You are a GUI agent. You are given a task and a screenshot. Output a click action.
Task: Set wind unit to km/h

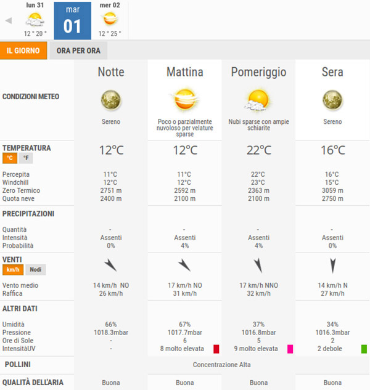click(x=13, y=270)
